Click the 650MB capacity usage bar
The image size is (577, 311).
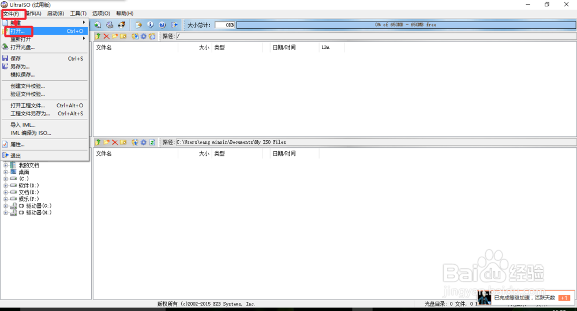coord(406,25)
